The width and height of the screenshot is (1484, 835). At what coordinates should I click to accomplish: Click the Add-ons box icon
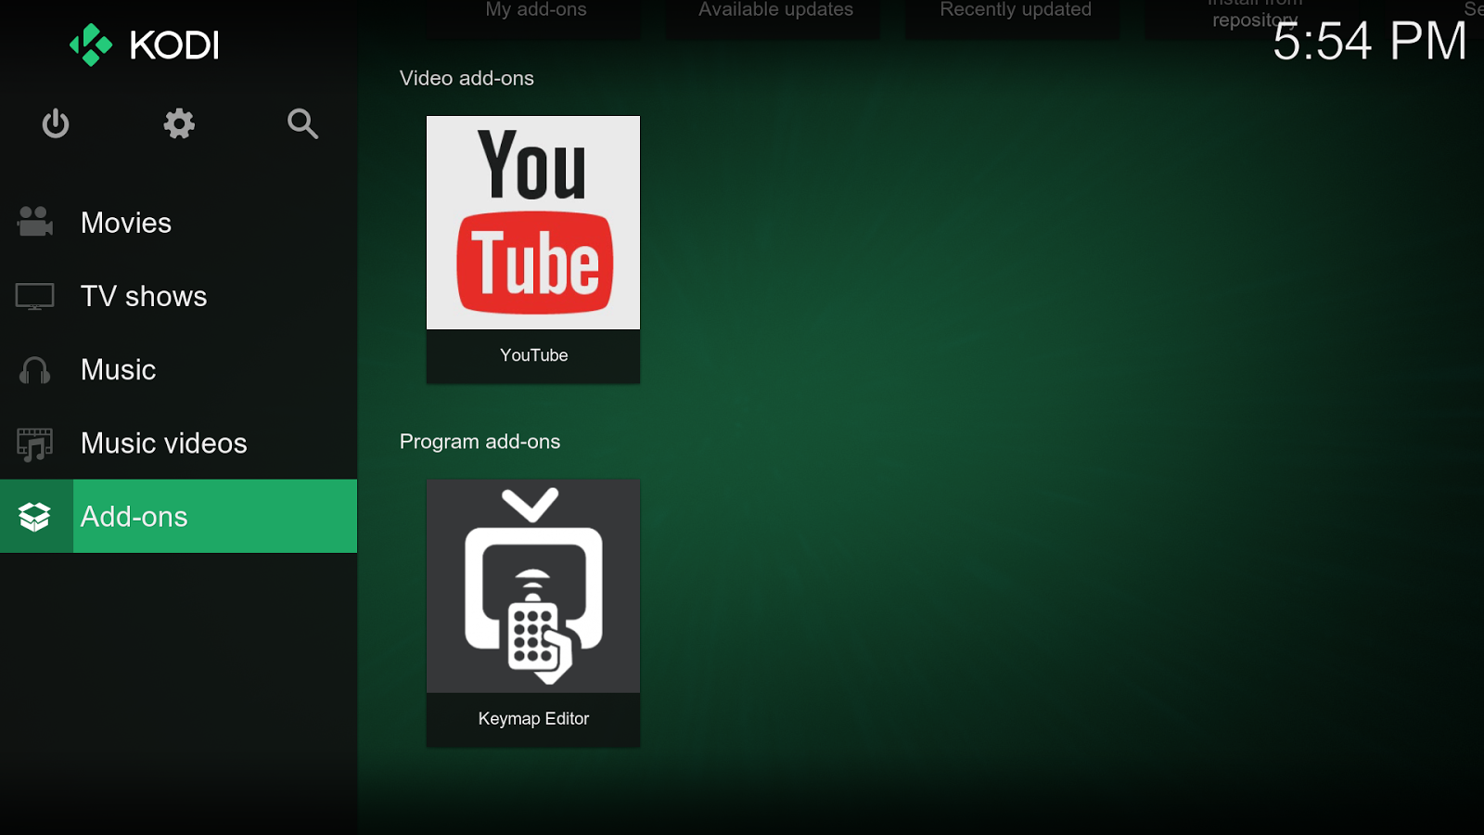click(35, 517)
